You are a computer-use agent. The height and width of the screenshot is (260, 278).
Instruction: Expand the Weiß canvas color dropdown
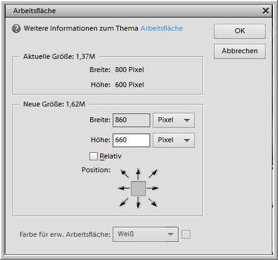click(x=145, y=234)
